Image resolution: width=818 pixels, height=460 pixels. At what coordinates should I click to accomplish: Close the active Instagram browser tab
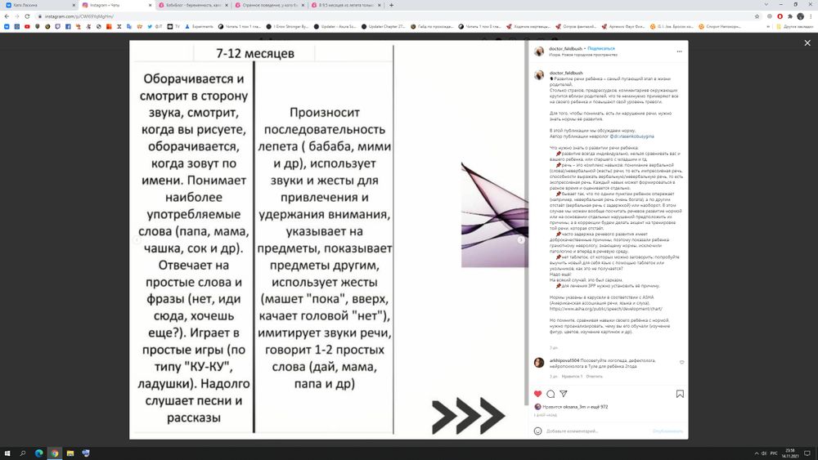(151, 5)
